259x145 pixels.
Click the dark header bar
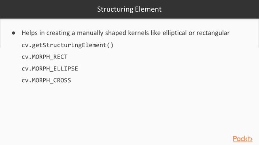click(x=129, y=9)
